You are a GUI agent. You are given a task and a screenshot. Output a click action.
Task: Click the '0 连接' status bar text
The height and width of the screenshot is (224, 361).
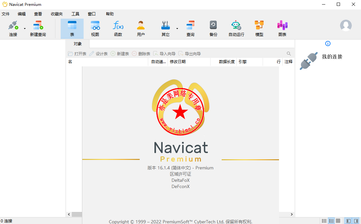pos(7,221)
